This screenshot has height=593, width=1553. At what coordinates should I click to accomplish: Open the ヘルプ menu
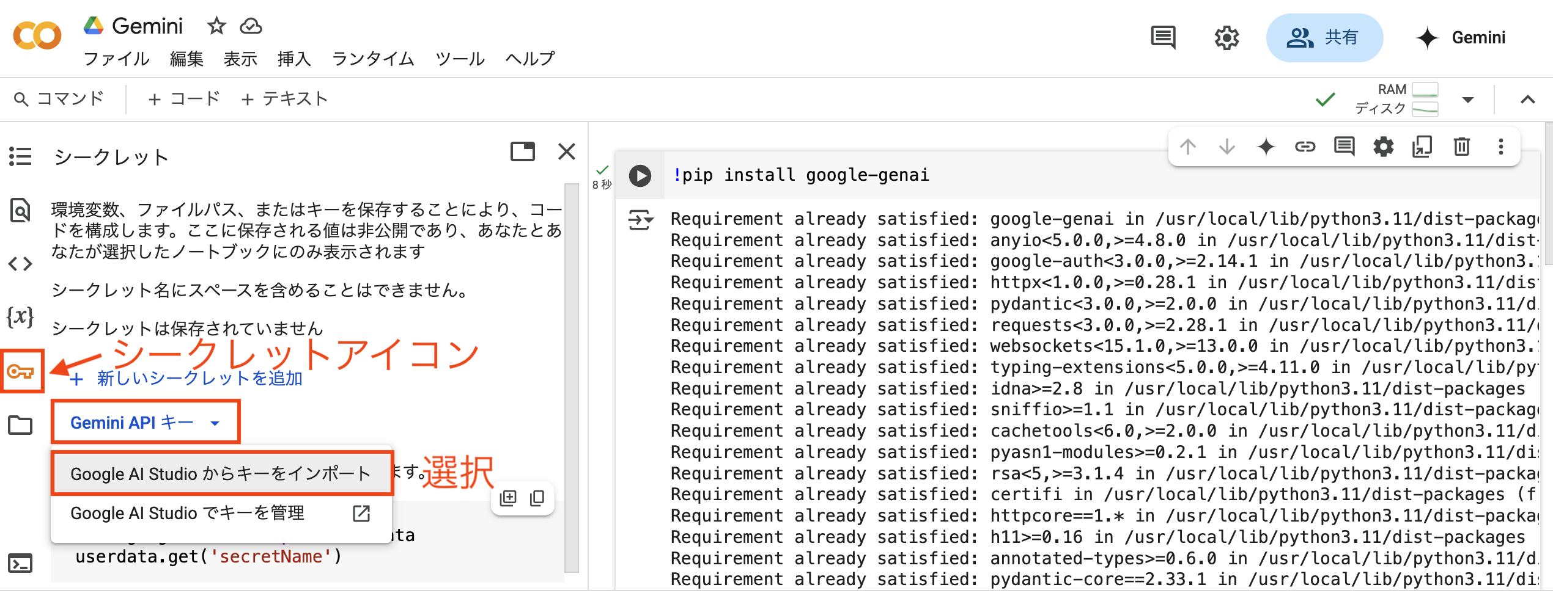530,59
